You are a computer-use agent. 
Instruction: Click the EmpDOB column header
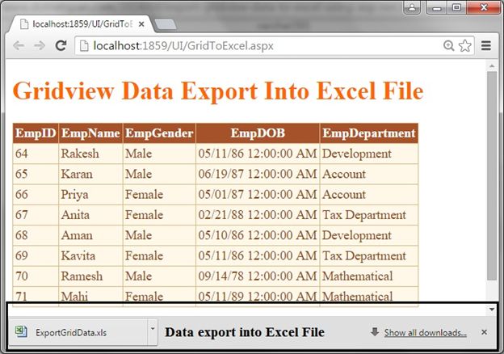click(258, 133)
